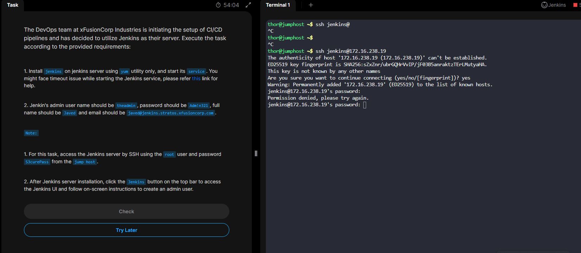Screen dimensions: 581x253
Task: Click the 'yum' code tag
Action: pos(124,71)
